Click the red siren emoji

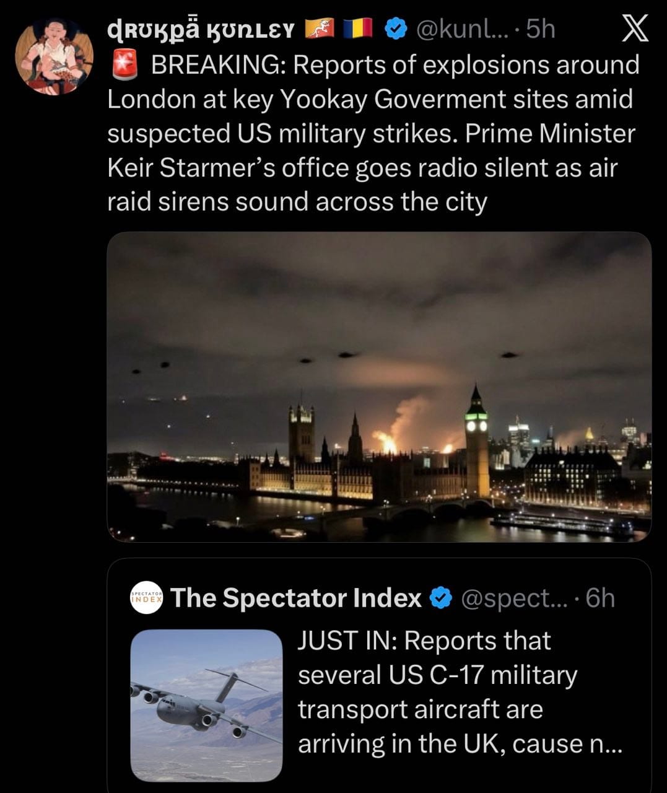click(x=124, y=65)
